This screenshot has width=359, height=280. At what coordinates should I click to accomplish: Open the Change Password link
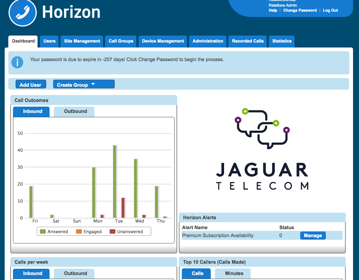coord(300,10)
